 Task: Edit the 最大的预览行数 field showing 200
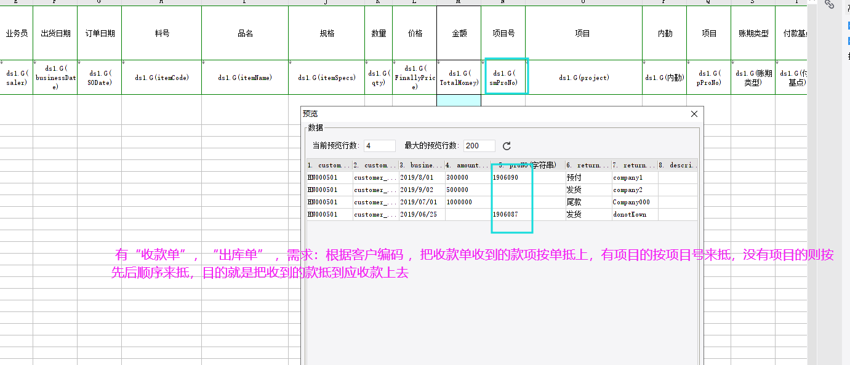click(x=479, y=146)
